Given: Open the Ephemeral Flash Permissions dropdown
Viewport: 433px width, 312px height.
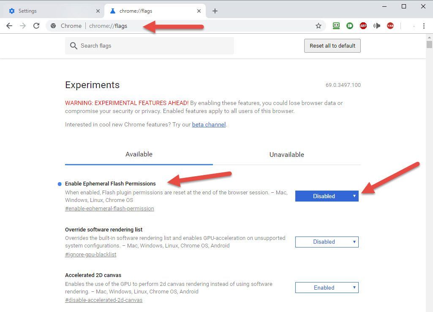Looking at the screenshot, I should (327, 196).
